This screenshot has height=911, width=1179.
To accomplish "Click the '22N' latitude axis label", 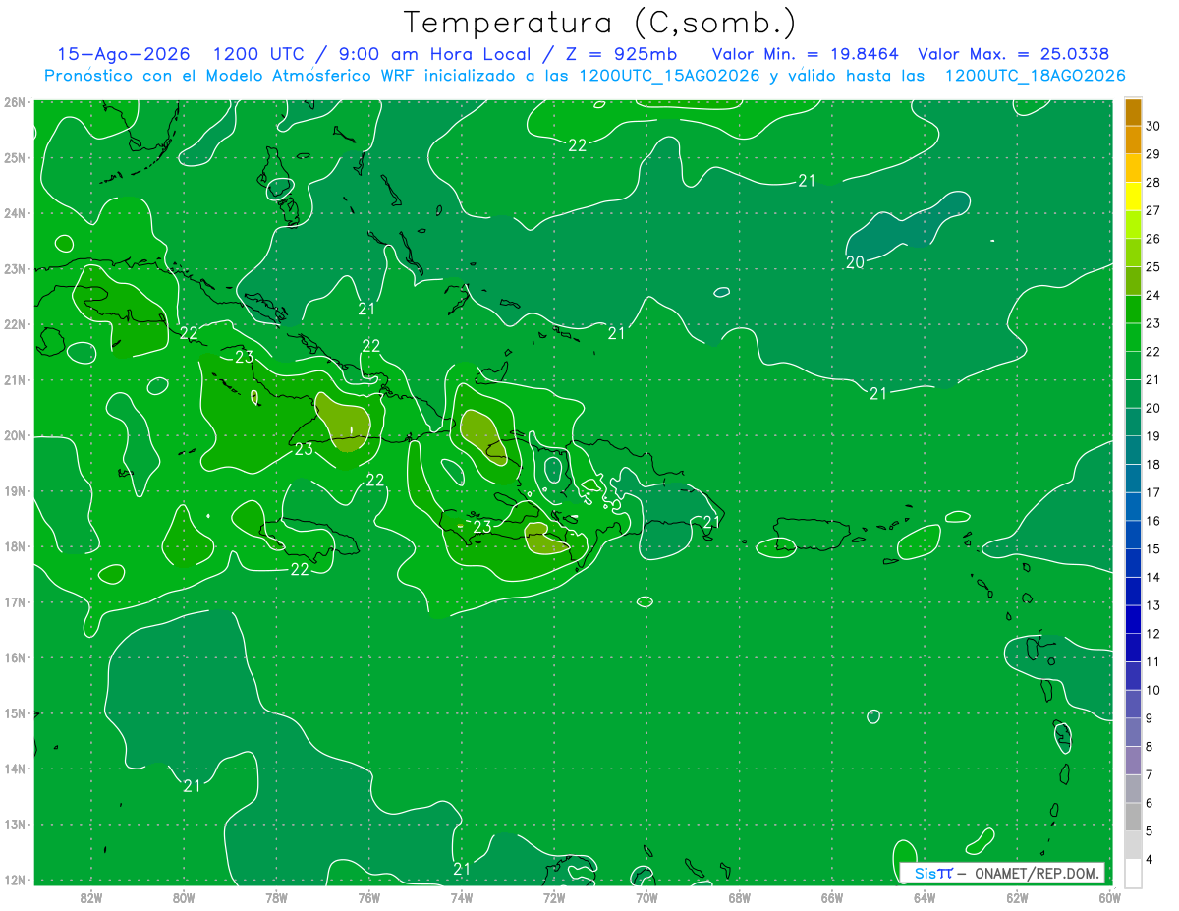I will tap(15, 324).
